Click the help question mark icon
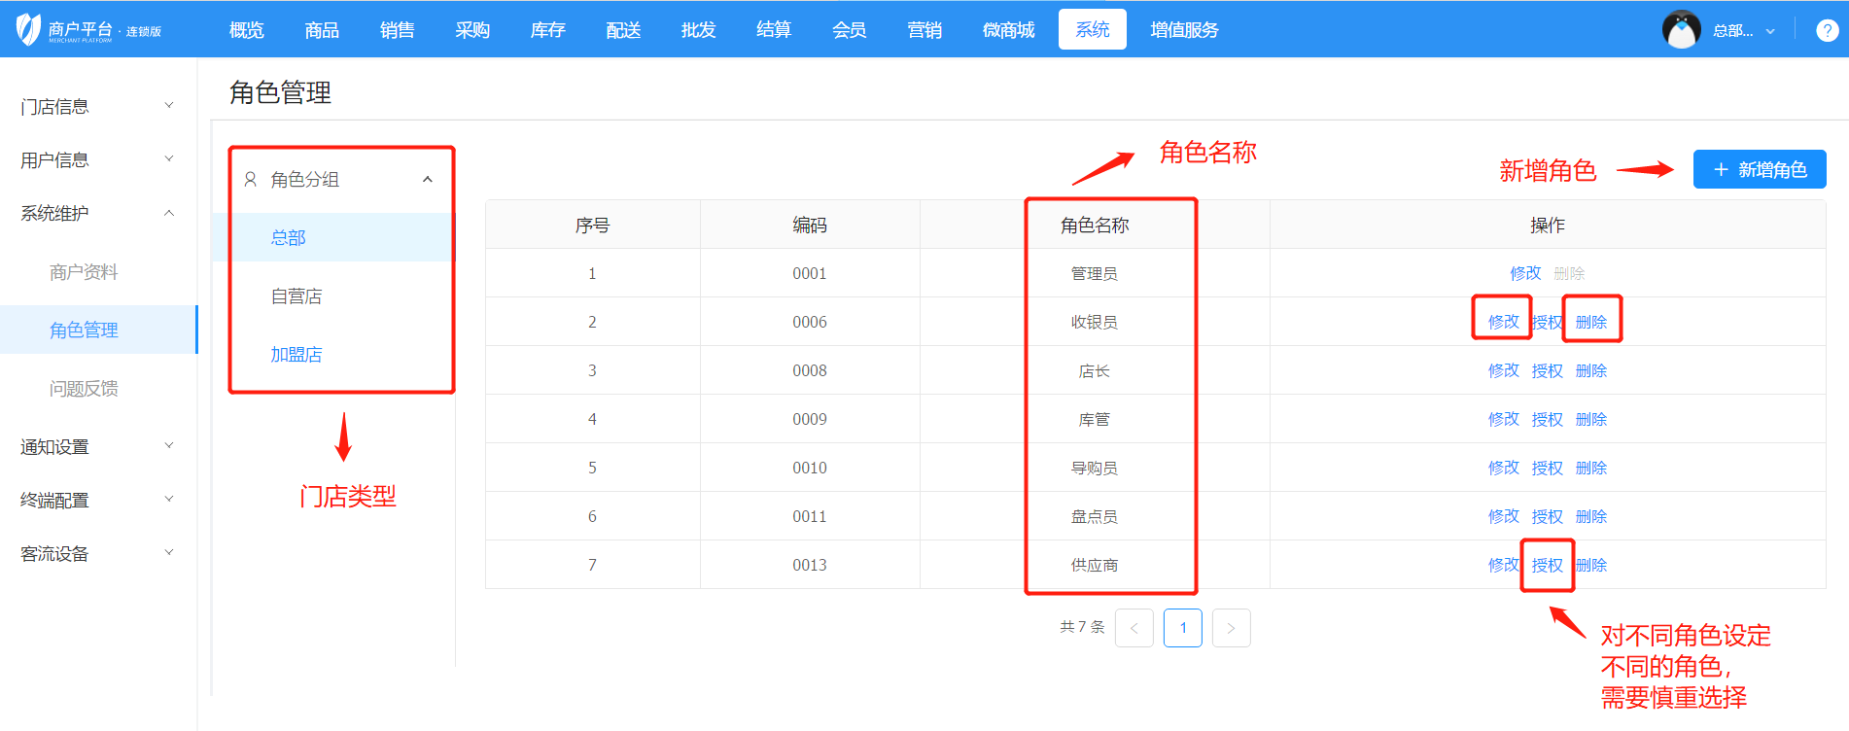The image size is (1849, 731). click(1827, 30)
